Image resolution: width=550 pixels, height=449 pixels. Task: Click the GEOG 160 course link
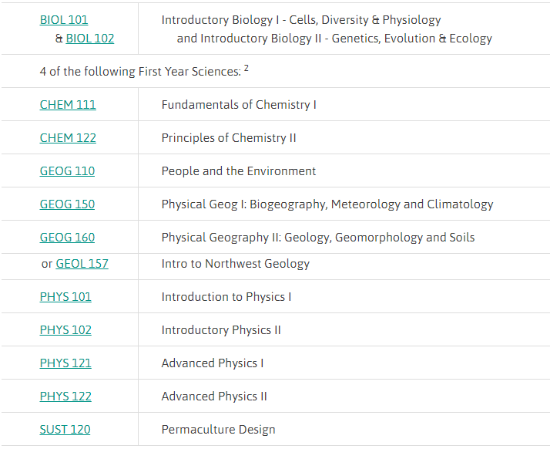(x=67, y=238)
